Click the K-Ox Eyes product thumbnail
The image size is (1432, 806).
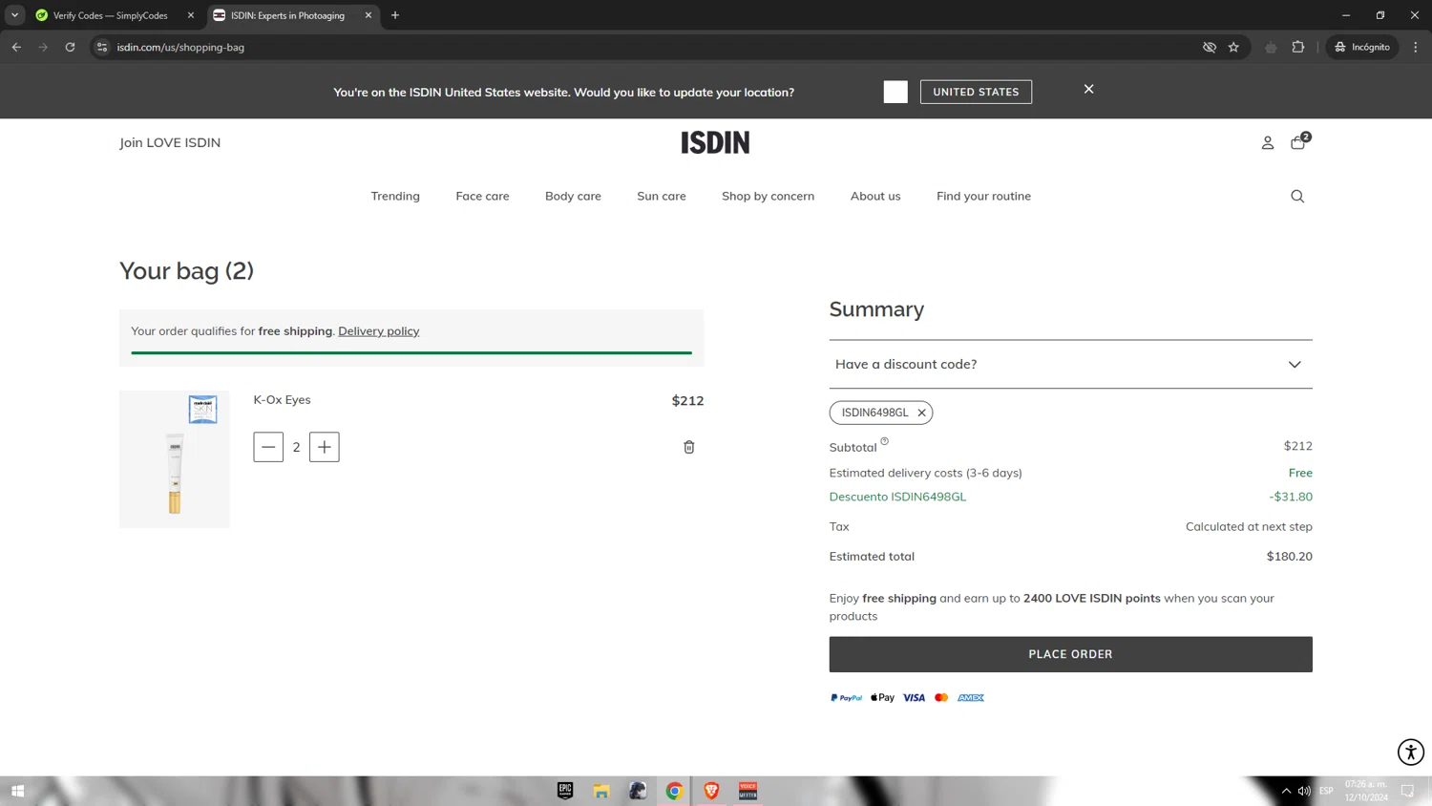175,458
